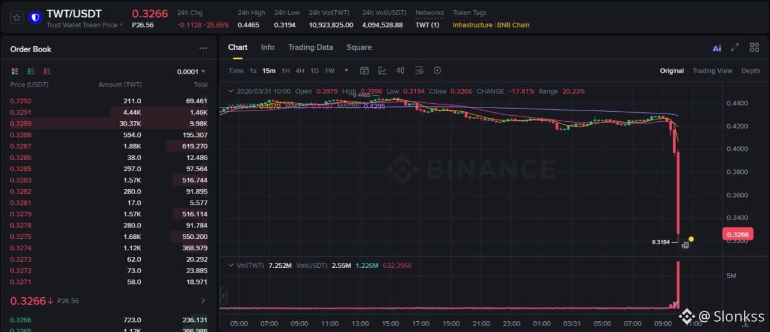Open the Square tab
The width and height of the screenshot is (770, 332).
click(x=359, y=47)
